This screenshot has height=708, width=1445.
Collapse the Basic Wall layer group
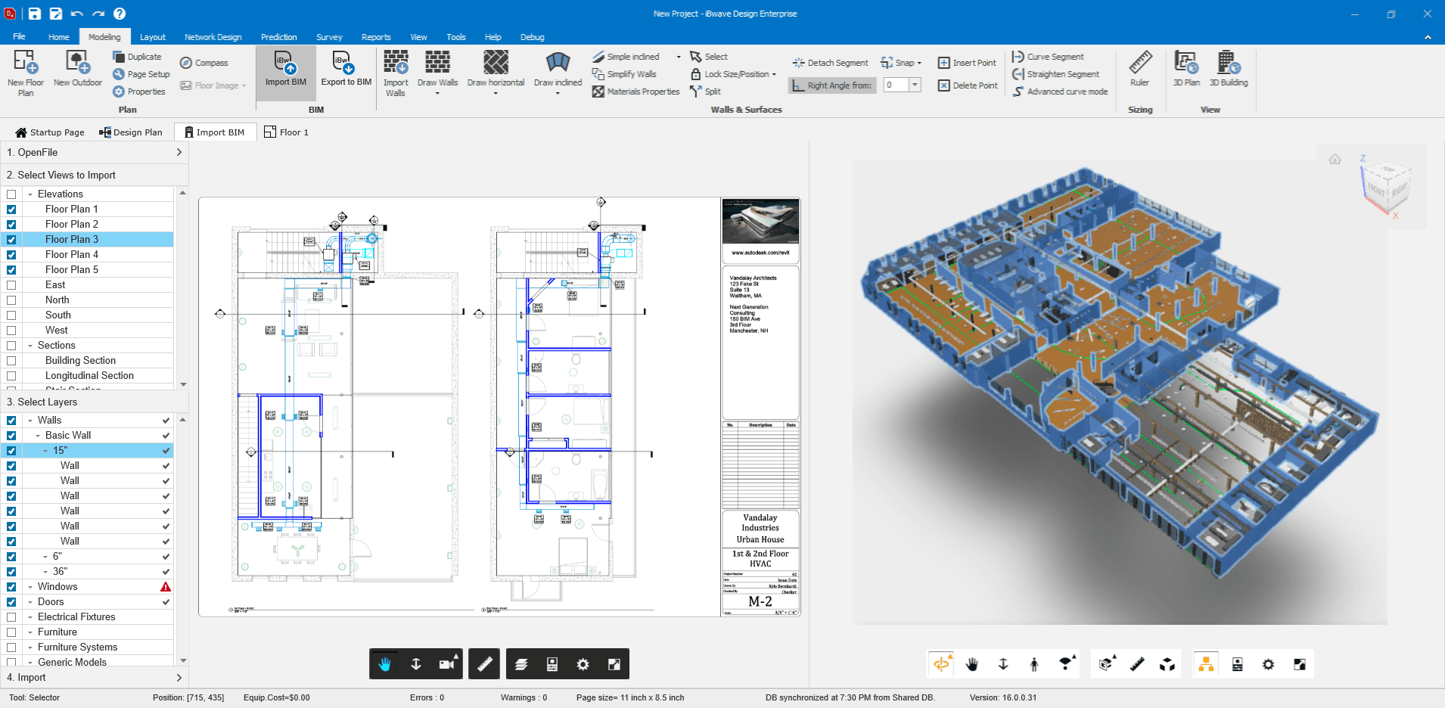pyautogui.click(x=39, y=435)
